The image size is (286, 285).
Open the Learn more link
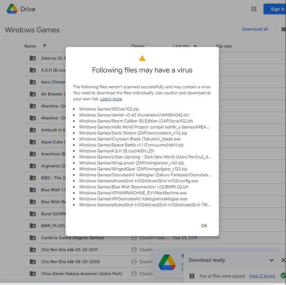pyautogui.click(x=111, y=99)
